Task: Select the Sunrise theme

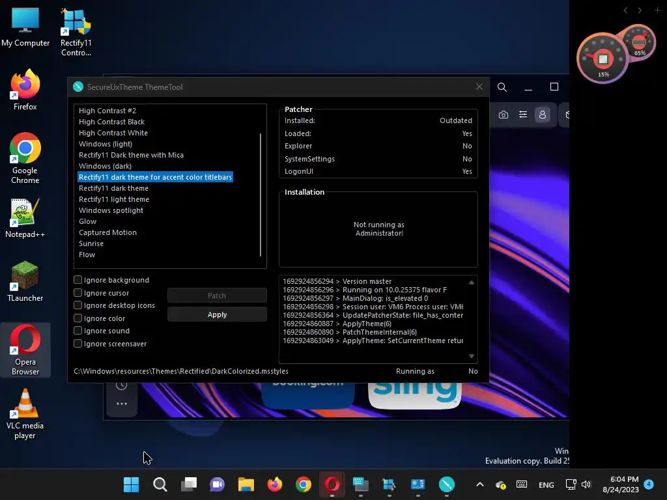Action: 91,243
